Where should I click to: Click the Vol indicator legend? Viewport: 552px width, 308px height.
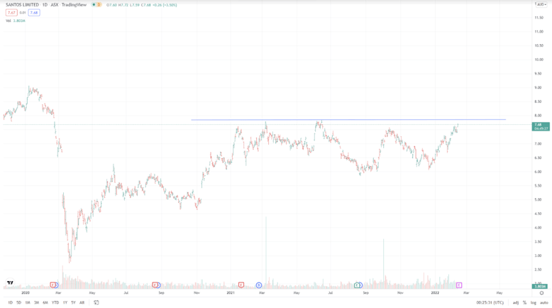[x=8, y=21]
